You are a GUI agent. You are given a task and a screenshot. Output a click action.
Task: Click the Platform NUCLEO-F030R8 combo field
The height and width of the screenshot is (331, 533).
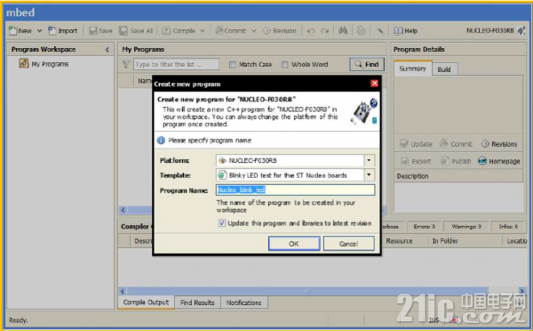tap(290, 160)
